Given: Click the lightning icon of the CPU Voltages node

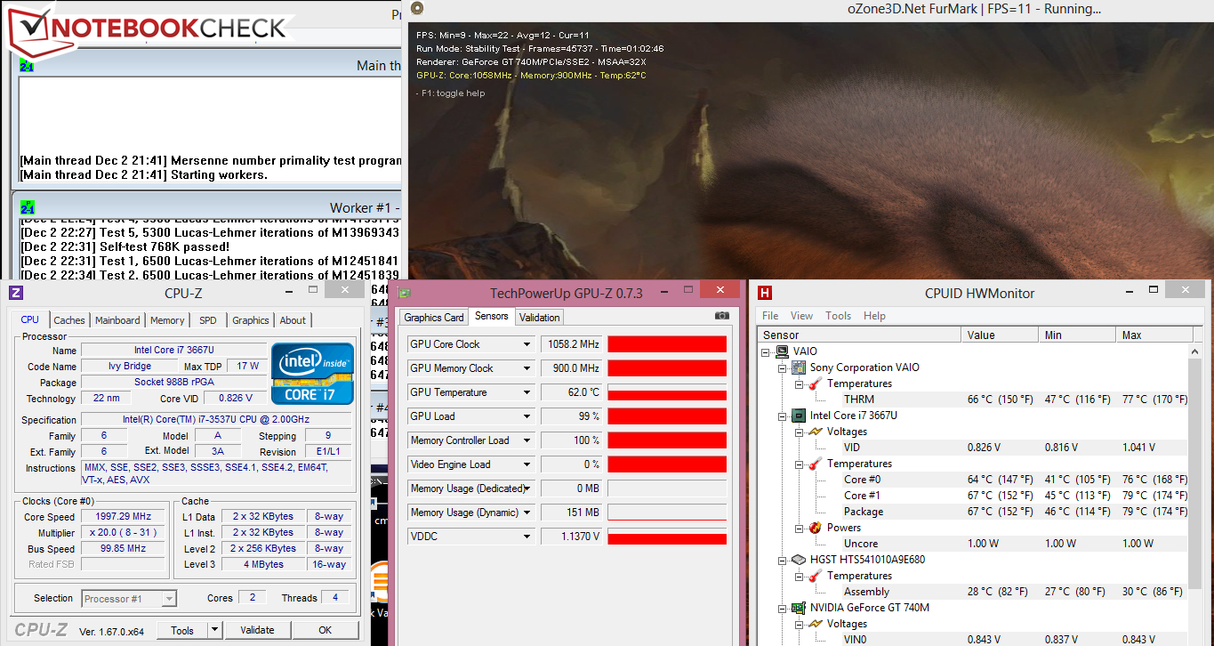Looking at the screenshot, I should tap(815, 432).
